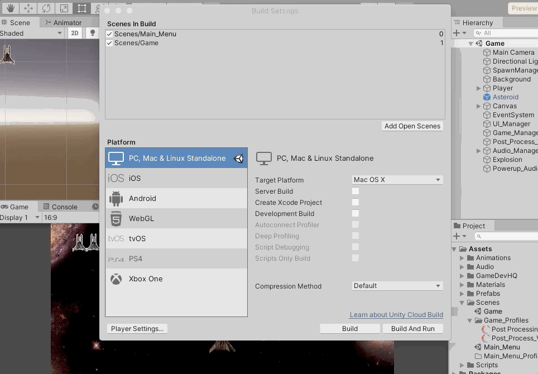Select EventSystem in Hierarchy
This screenshot has height=374, width=538.
tap(513, 115)
